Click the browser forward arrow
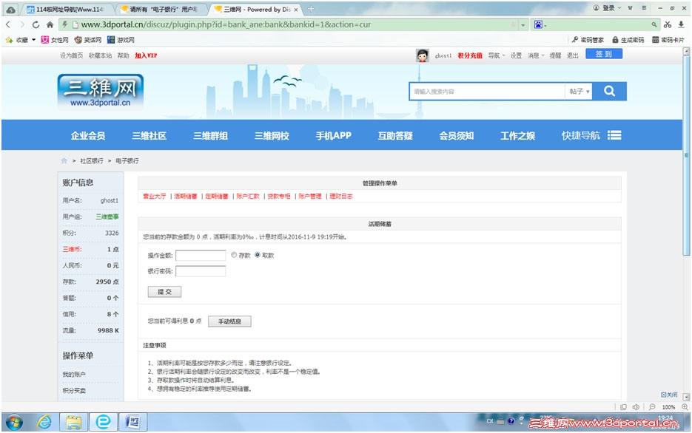The width and height of the screenshot is (692, 433). point(21,24)
